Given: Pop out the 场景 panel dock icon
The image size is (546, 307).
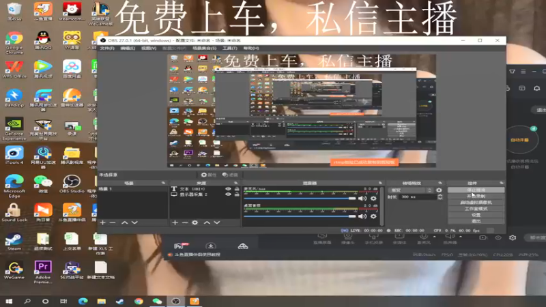Looking at the screenshot, I should [x=163, y=183].
